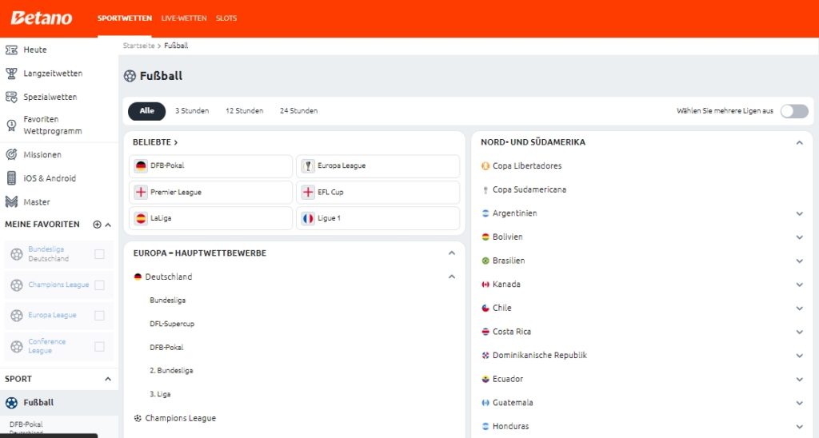Viewport: 819px width, 438px height.
Task: Open the Guatemala row
Action: pos(642,403)
